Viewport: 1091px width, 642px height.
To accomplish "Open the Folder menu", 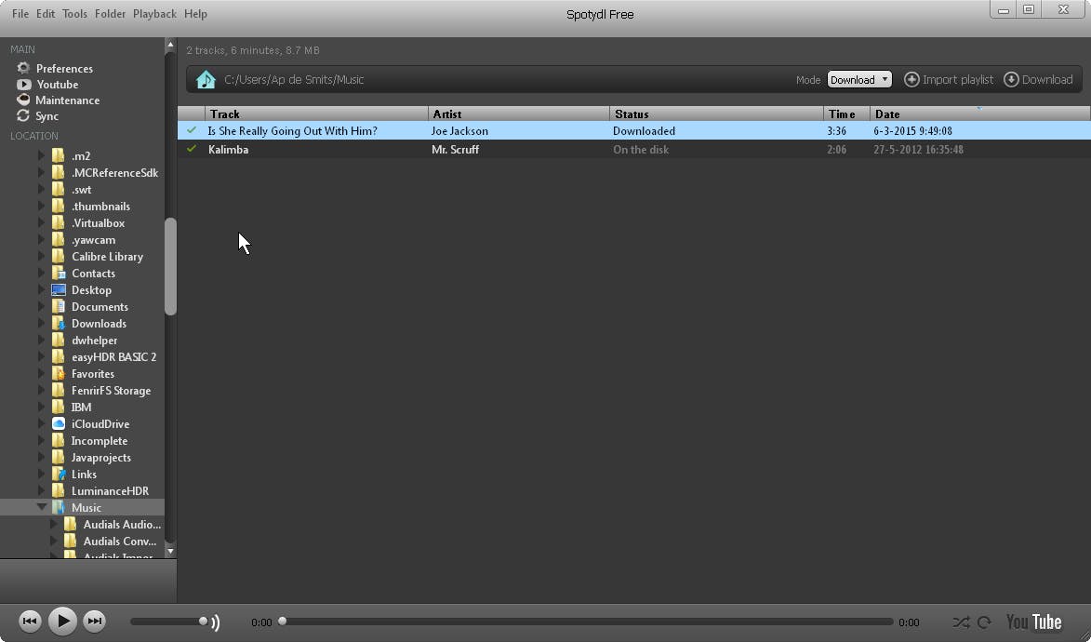I will pyautogui.click(x=110, y=14).
